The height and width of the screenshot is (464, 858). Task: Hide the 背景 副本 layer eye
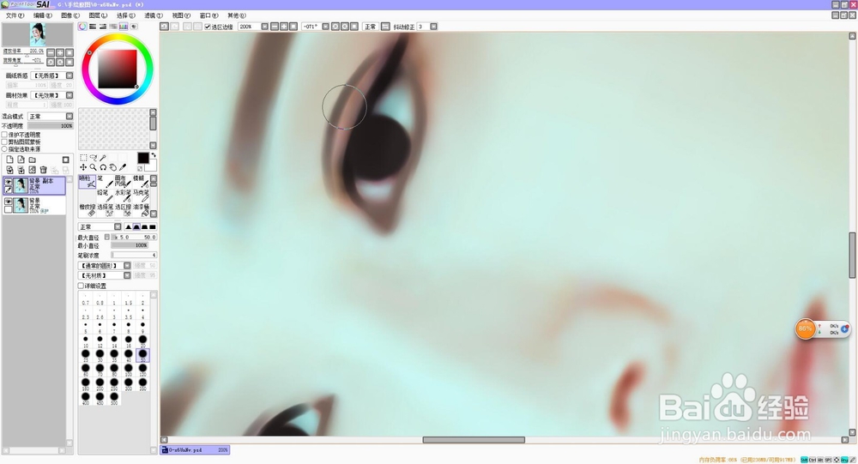9,182
